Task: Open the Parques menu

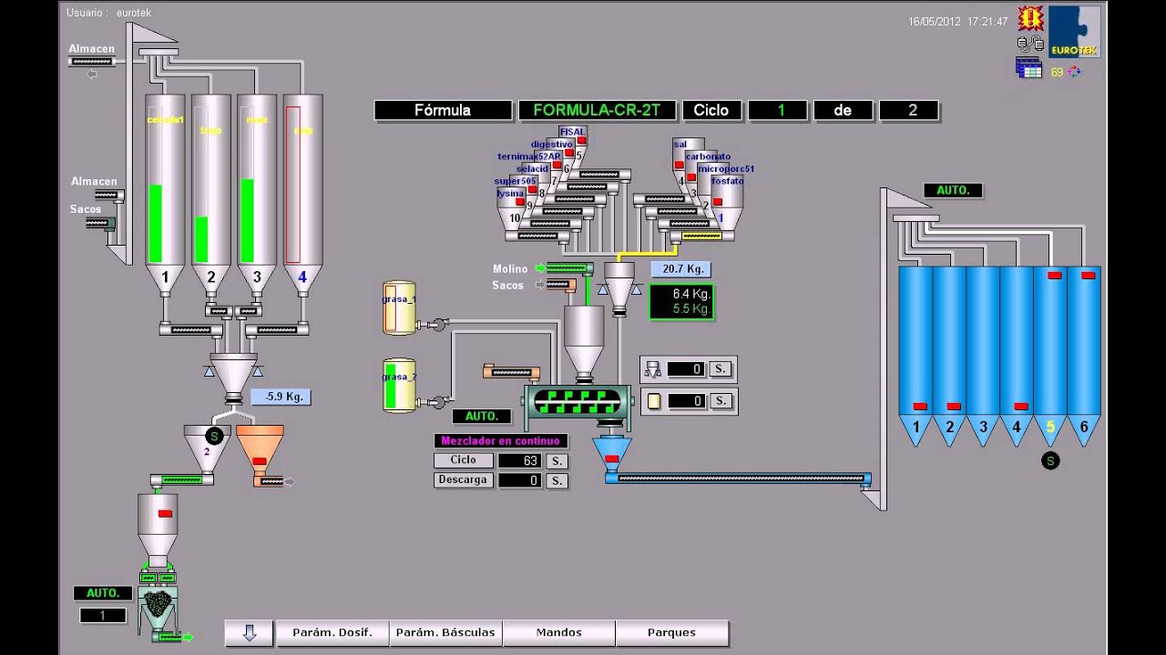Action: pos(672,633)
